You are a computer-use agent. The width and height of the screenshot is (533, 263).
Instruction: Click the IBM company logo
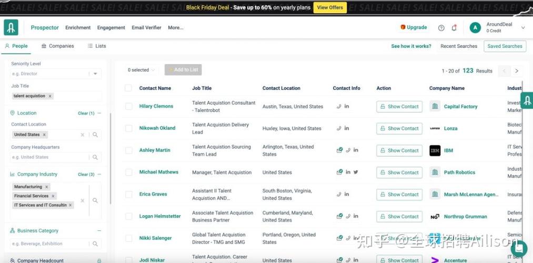[x=435, y=150]
